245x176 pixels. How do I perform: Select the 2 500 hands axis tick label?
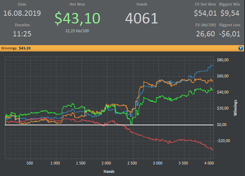pos(132,163)
